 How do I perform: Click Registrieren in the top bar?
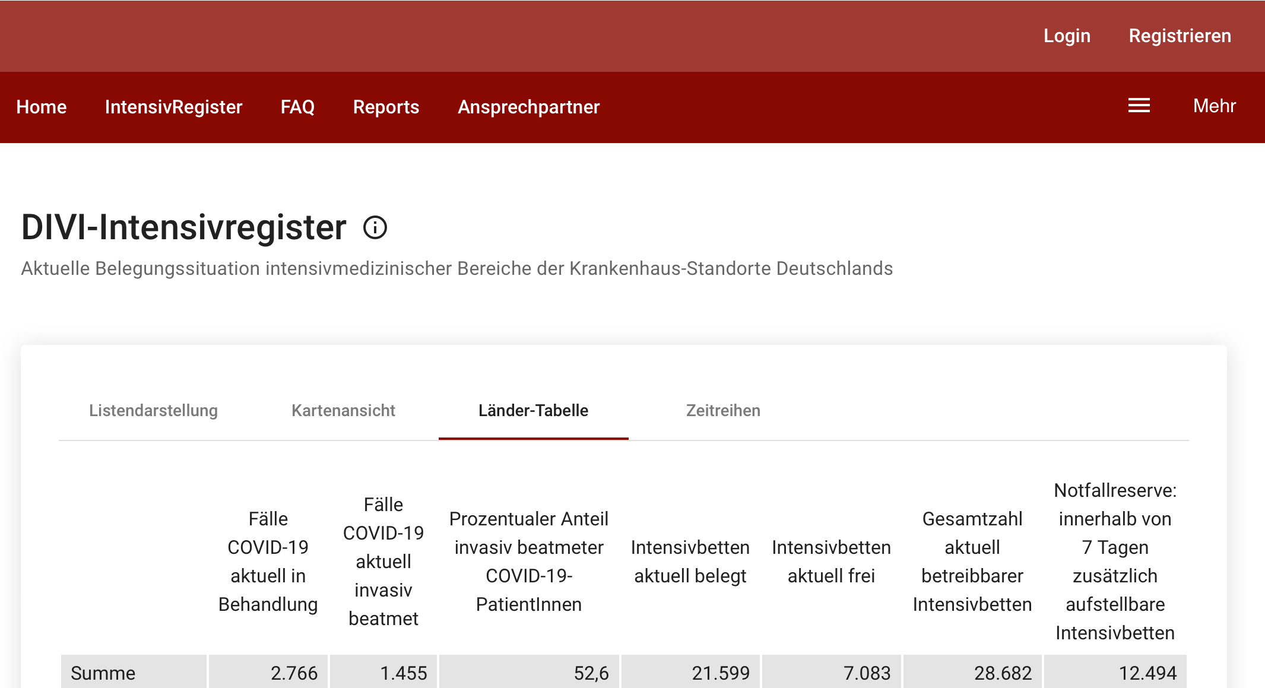1180,36
